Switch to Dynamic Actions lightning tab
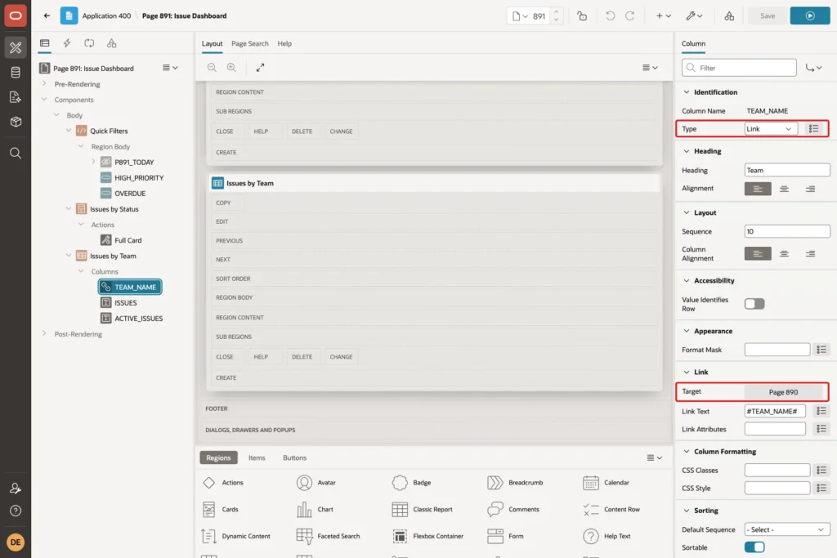837x558 pixels. point(67,43)
